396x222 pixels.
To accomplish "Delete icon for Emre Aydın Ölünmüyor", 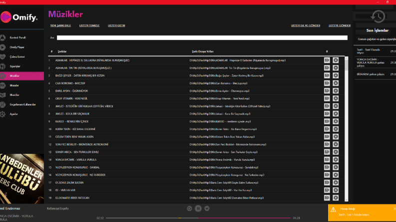I will click(336, 91).
